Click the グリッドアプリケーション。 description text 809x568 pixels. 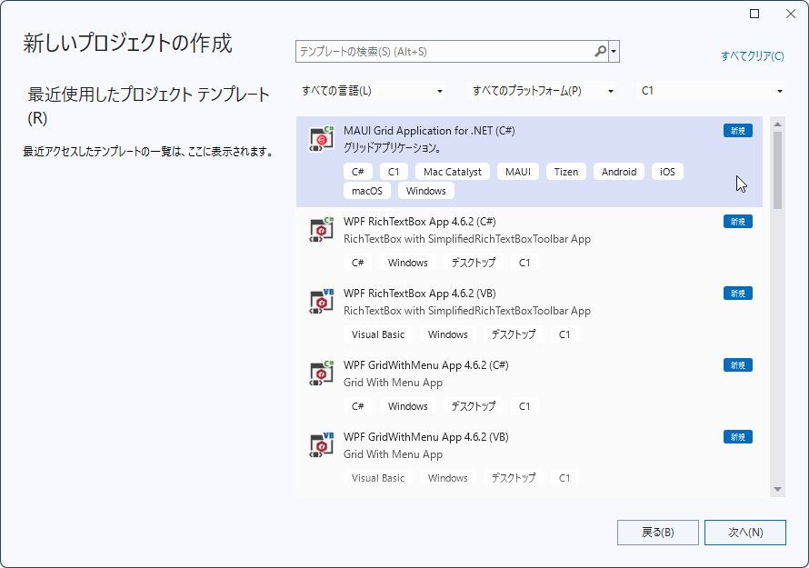[x=392, y=148]
